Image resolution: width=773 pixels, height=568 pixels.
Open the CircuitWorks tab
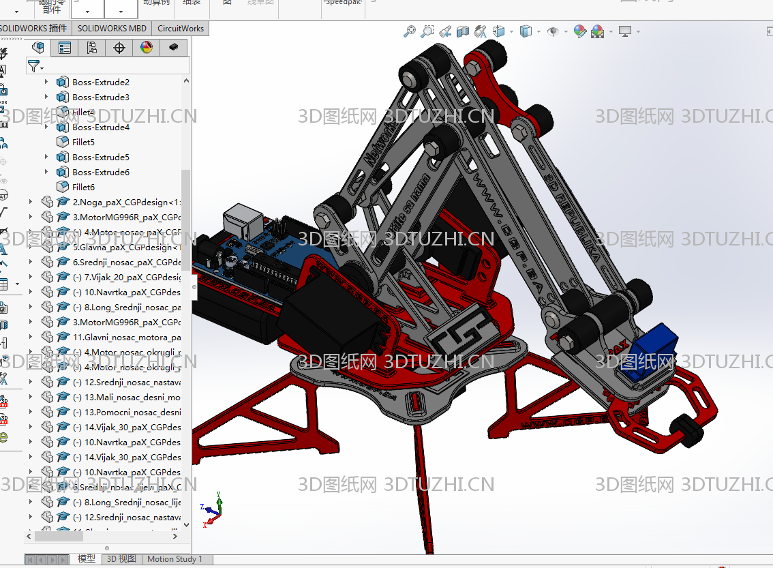[181, 28]
